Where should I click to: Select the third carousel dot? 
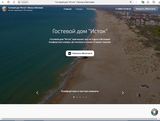pos(80,97)
